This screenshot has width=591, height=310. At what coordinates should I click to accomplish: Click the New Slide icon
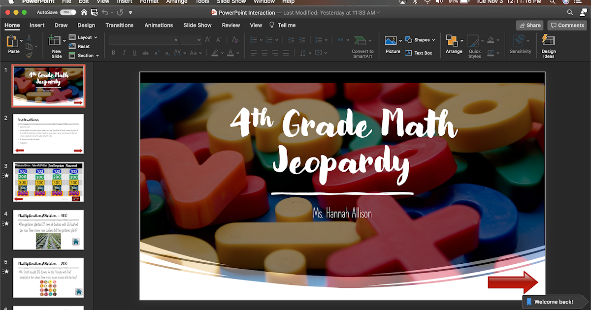(x=56, y=42)
